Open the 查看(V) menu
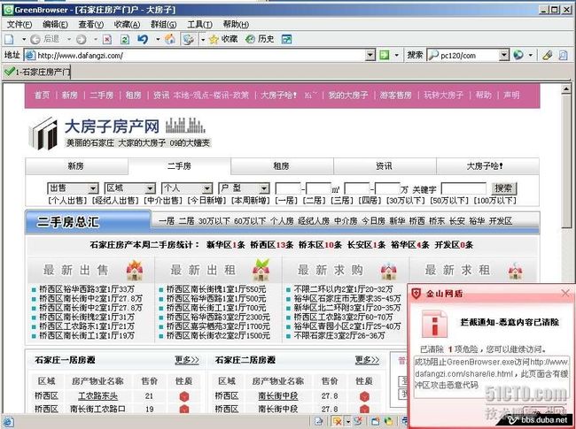The width and height of the screenshot is (576, 429). pos(90,24)
